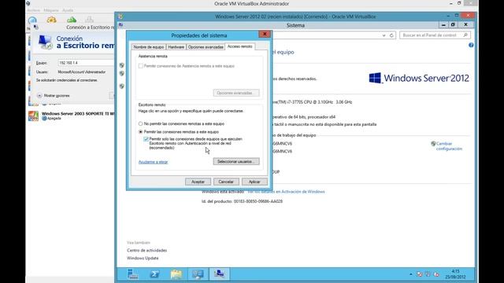Follow the Ayudarme a elegir link

pos(154,162)
